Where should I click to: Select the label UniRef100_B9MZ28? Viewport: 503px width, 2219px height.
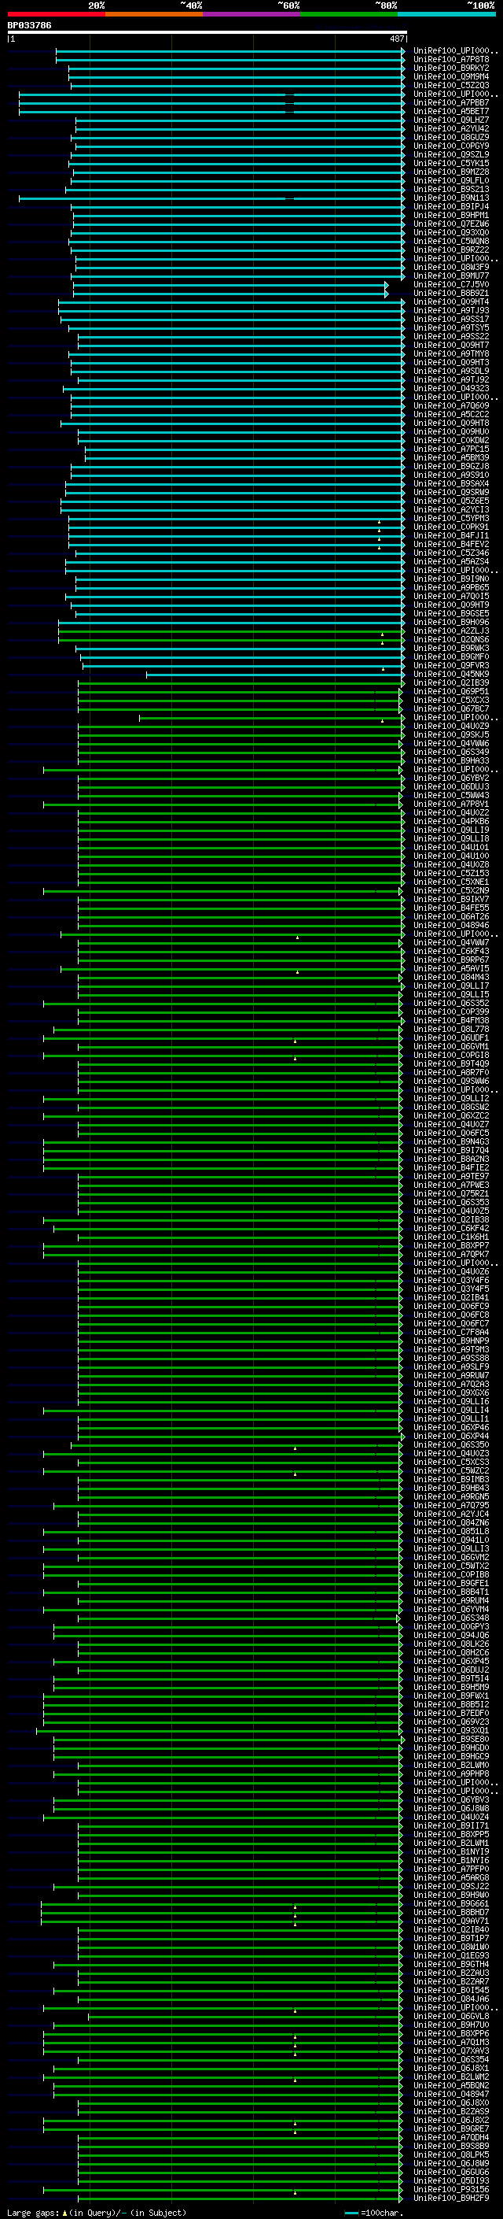point(451,172)
